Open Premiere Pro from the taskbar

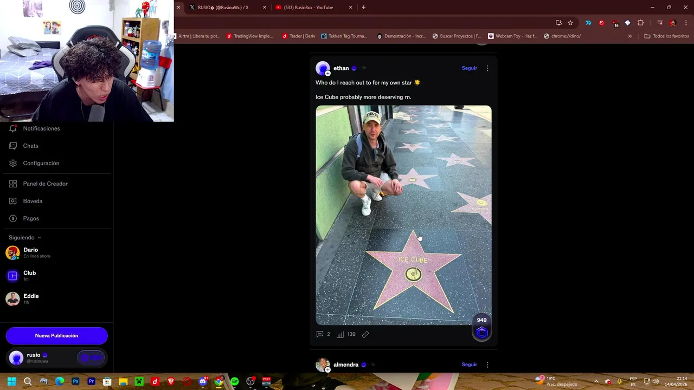(91, 381)
